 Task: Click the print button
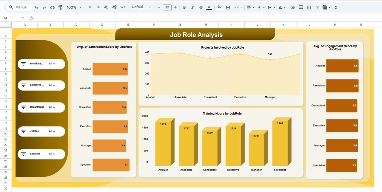[x=52, y=7]
